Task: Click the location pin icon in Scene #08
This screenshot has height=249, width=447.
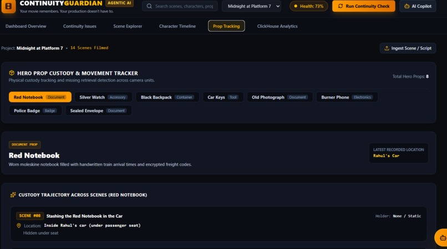Action: coord(19,225)
